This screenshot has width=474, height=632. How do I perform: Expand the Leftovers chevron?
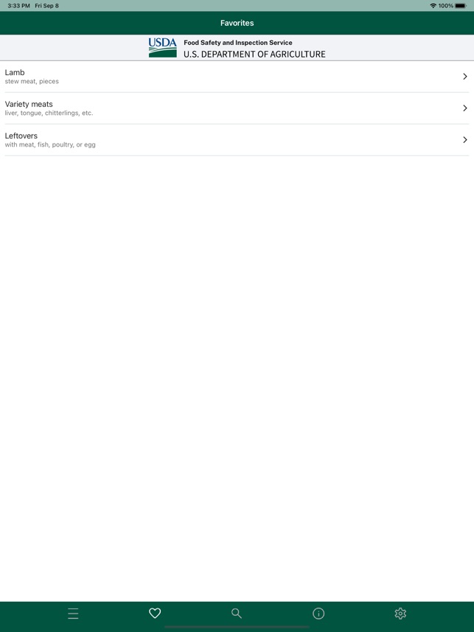[x=464, y=139]
